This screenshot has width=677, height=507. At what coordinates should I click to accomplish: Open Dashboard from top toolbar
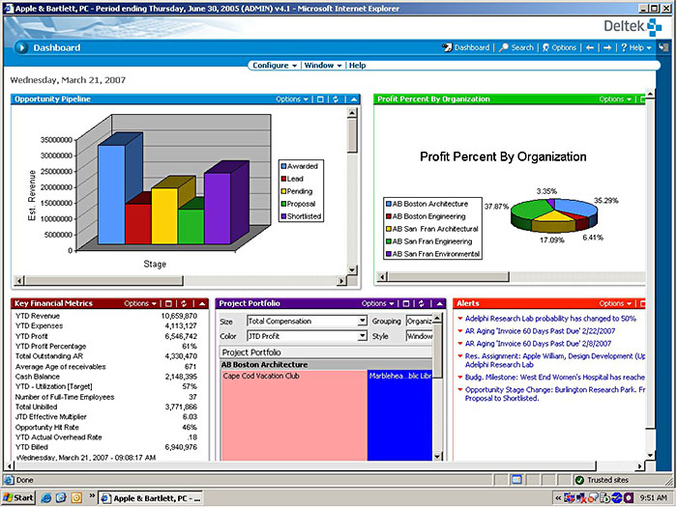[x=466, y=47]
